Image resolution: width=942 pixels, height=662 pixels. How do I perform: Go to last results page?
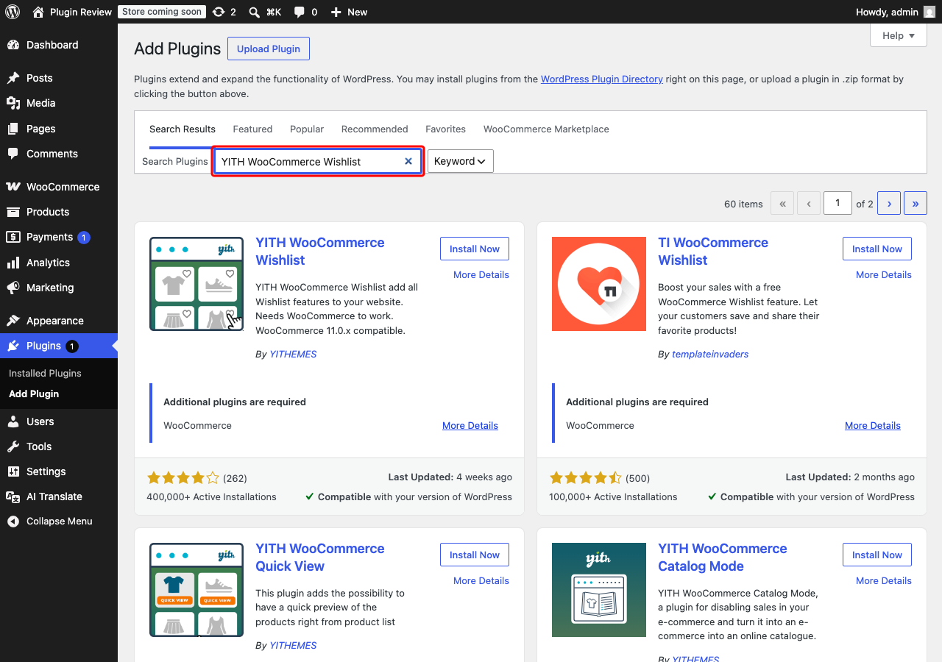coord(916,204)
